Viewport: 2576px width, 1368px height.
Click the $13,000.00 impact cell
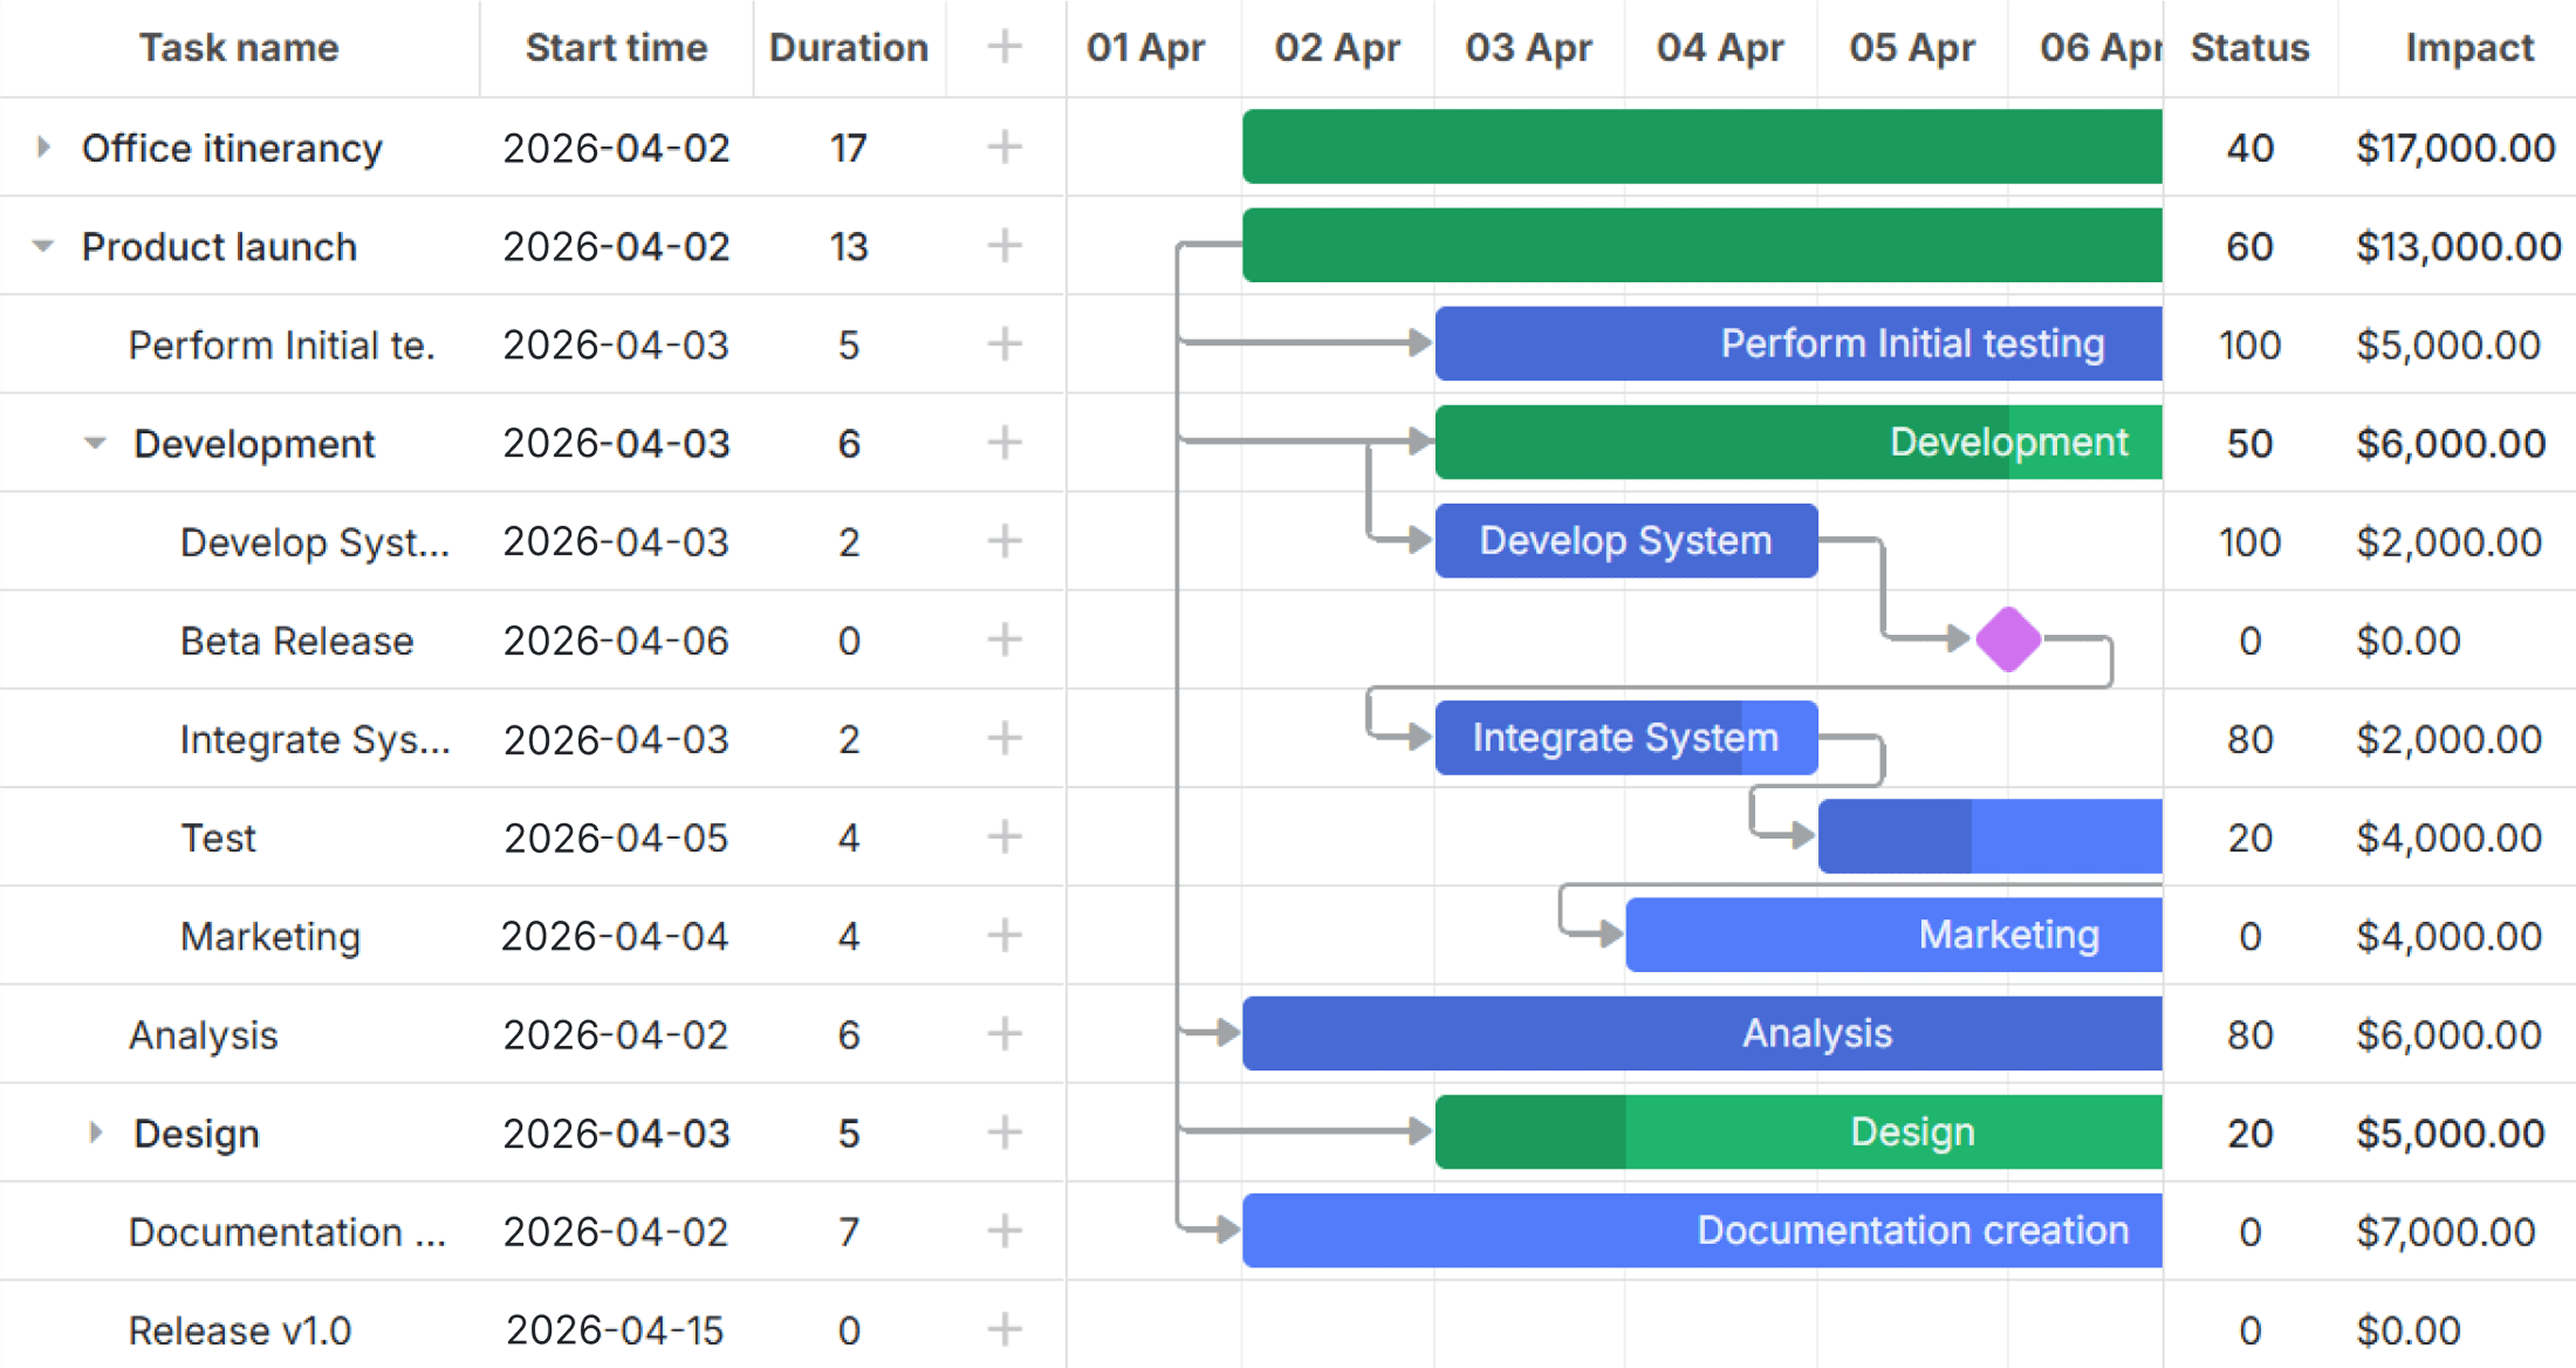(x=2458, y=246)
